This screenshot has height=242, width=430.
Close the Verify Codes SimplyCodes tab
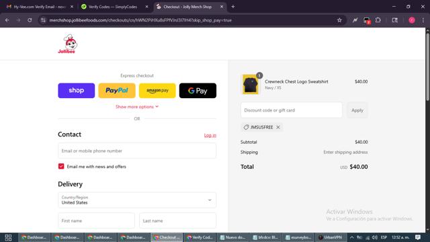[x=146, y=7]
